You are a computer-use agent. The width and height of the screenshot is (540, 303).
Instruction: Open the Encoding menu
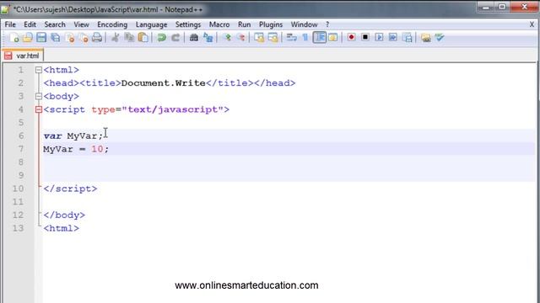click(112, 24)
